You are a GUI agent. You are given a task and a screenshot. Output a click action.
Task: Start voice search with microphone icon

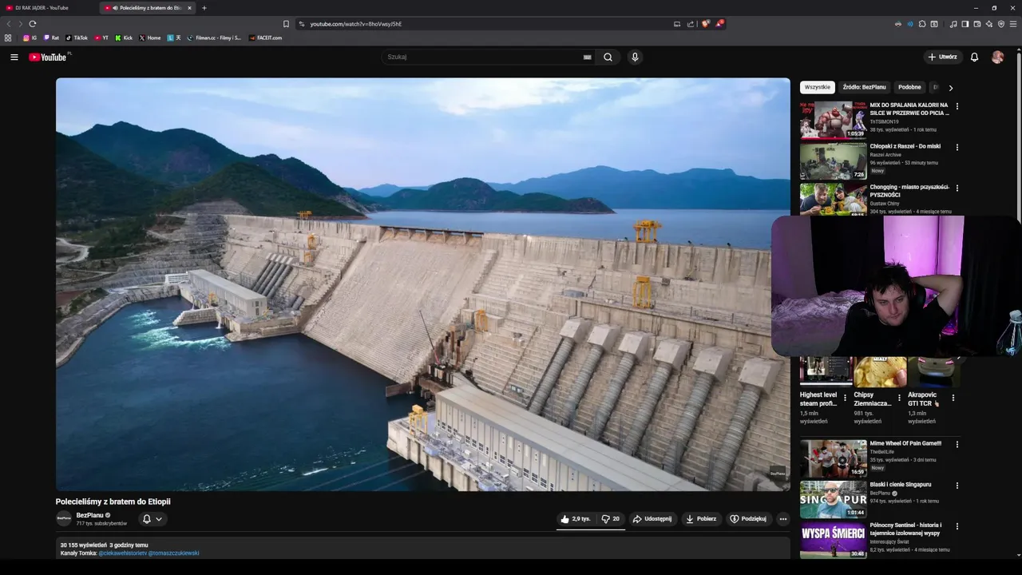(x=635, y=57)
